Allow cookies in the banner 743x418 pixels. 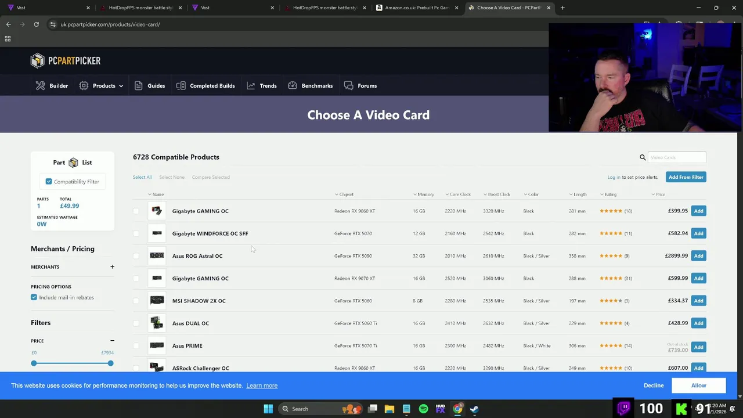tap(698, 385)
